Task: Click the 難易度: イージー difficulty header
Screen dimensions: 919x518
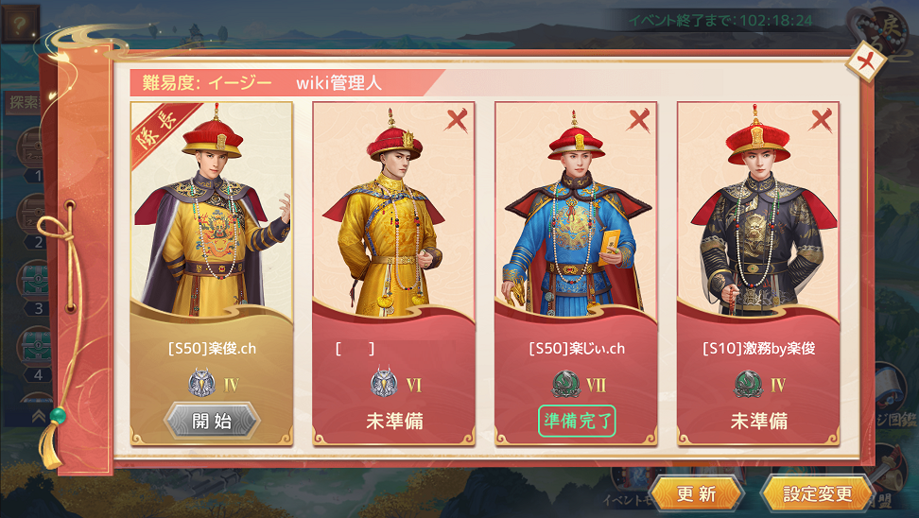Action: [207, 82]
